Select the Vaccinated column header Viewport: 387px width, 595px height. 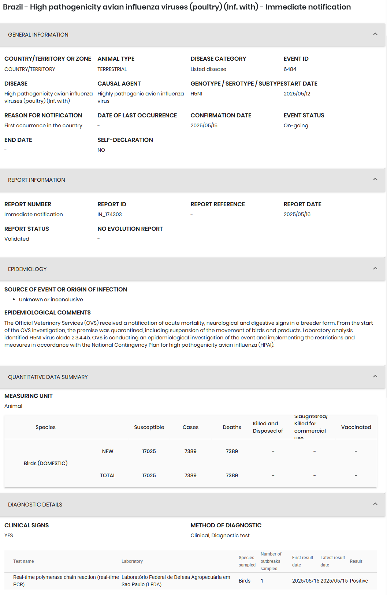(356, 427)
